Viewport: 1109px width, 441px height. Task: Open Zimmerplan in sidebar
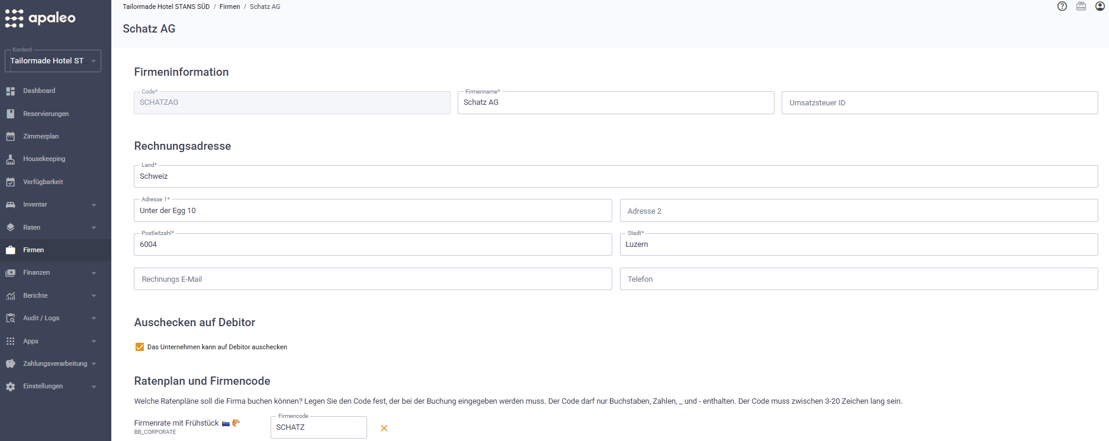coord(41,136)
